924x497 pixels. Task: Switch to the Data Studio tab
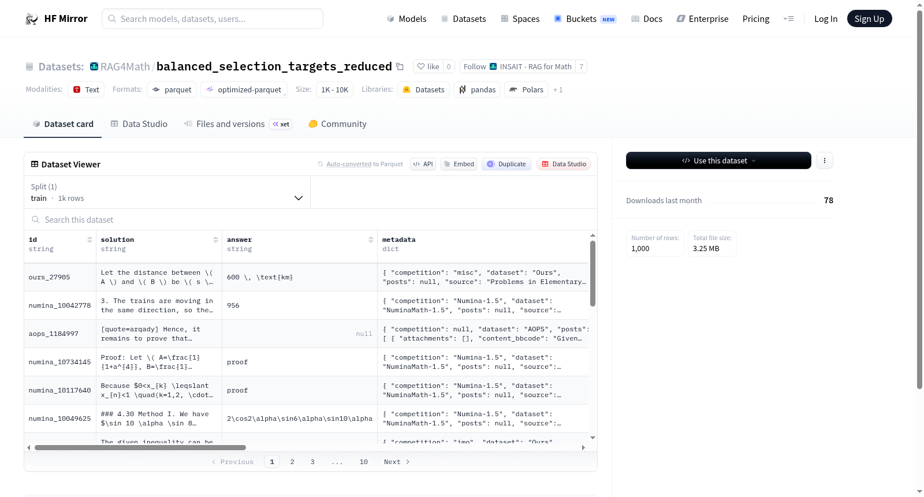pos(139,124)
